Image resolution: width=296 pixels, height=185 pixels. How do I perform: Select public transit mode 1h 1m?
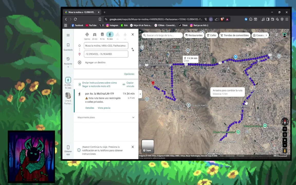coord(102,36)
